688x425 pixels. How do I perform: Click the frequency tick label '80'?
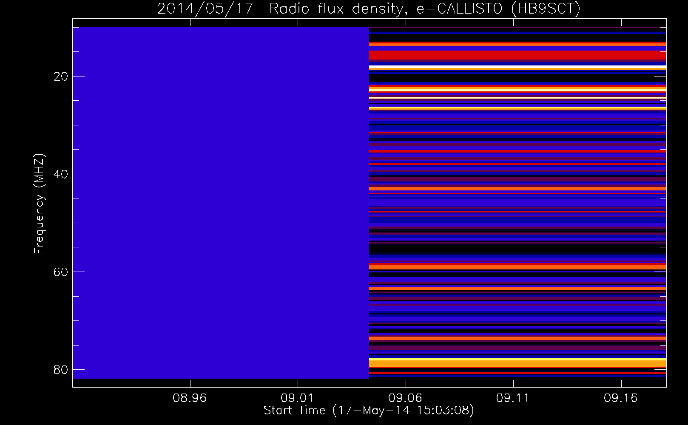click(61, 370)
